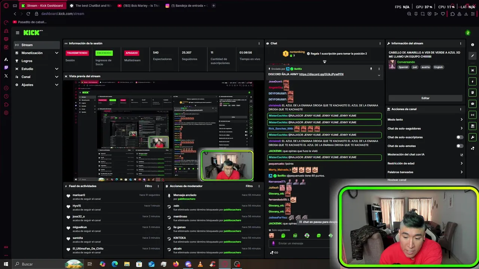
Task: Open the Acciones de moderador three-dot menu
Action: [x=259, y=186]
